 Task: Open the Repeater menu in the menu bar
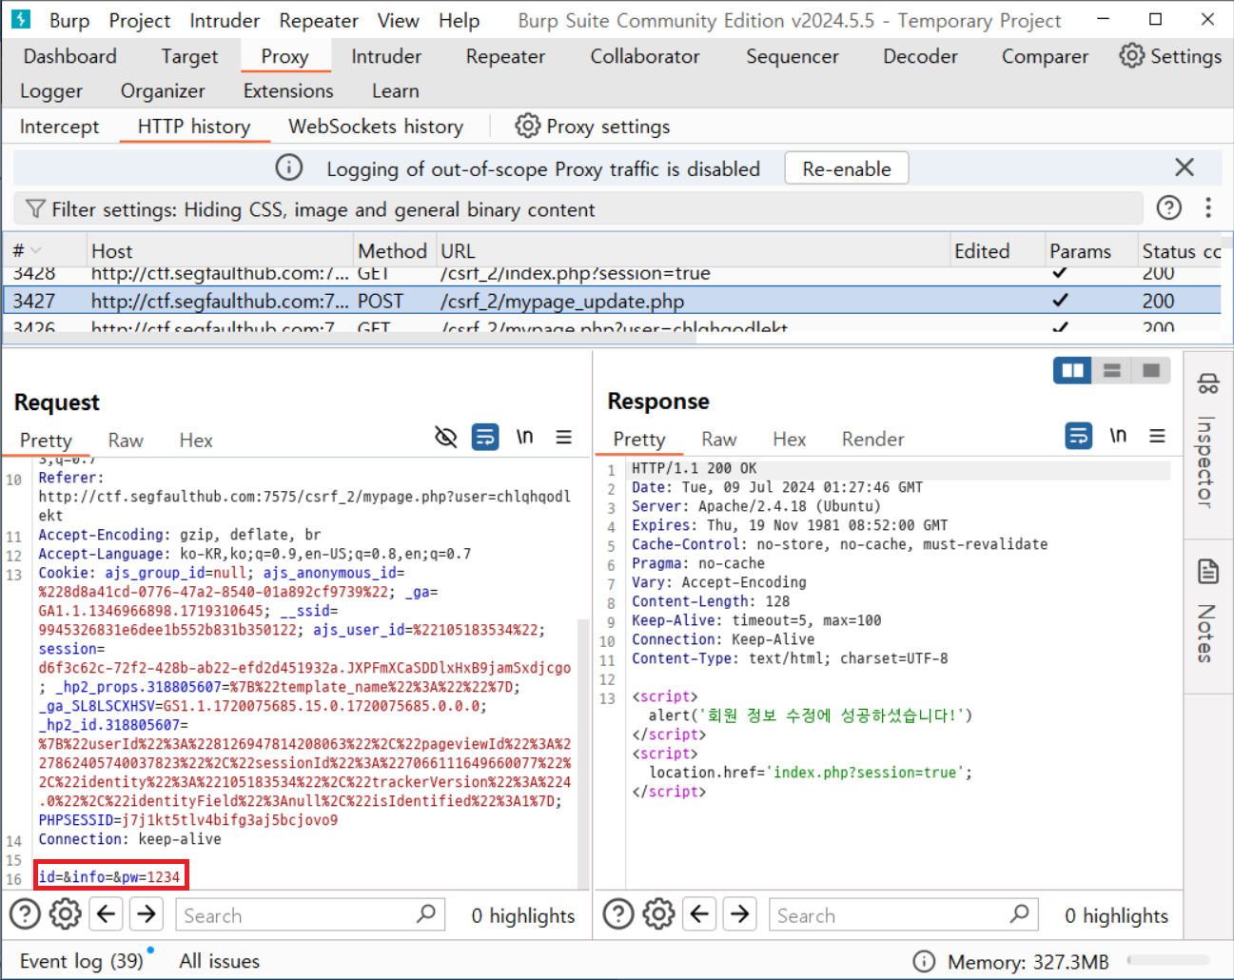tap(319, 21)
